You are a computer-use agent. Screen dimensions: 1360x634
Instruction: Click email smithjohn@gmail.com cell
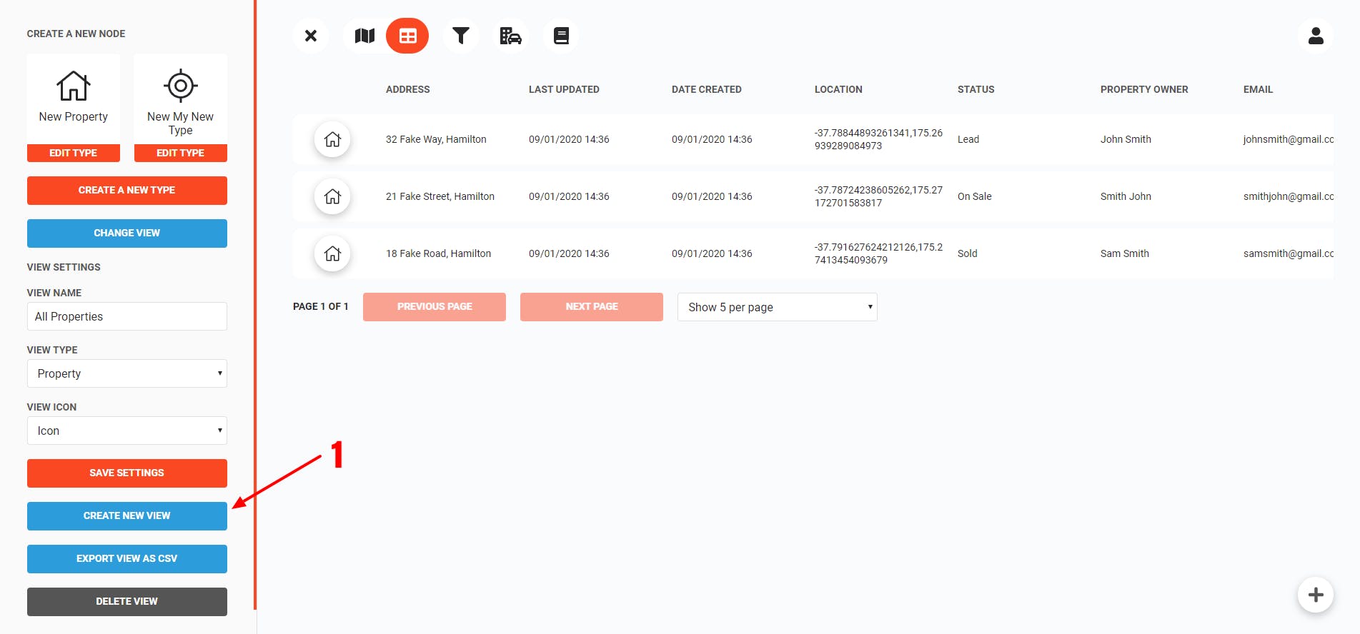pos(1289,196)
